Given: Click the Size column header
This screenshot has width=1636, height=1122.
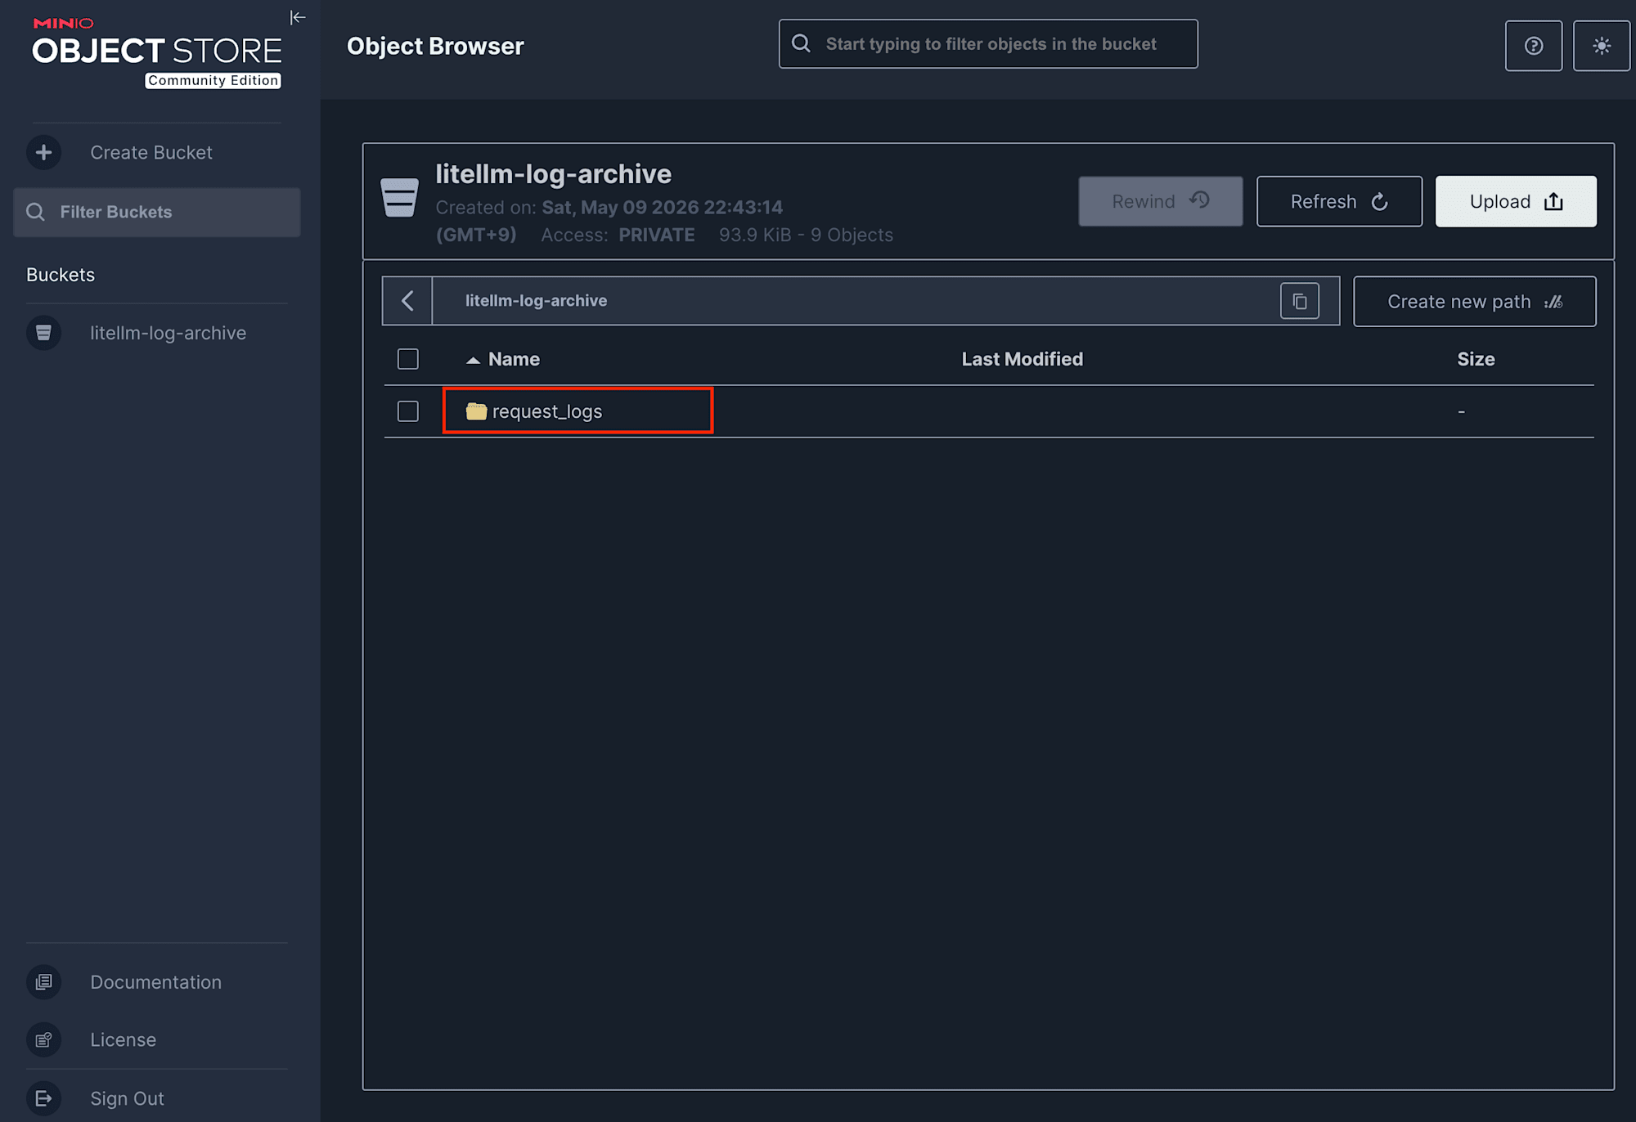Looking at the screenshot, I should coord(1476,359).
